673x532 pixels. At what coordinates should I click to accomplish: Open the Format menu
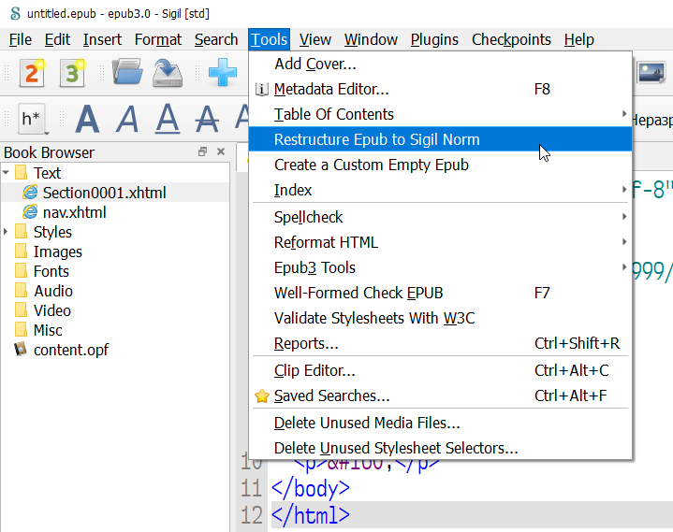[x=158, y=39]
